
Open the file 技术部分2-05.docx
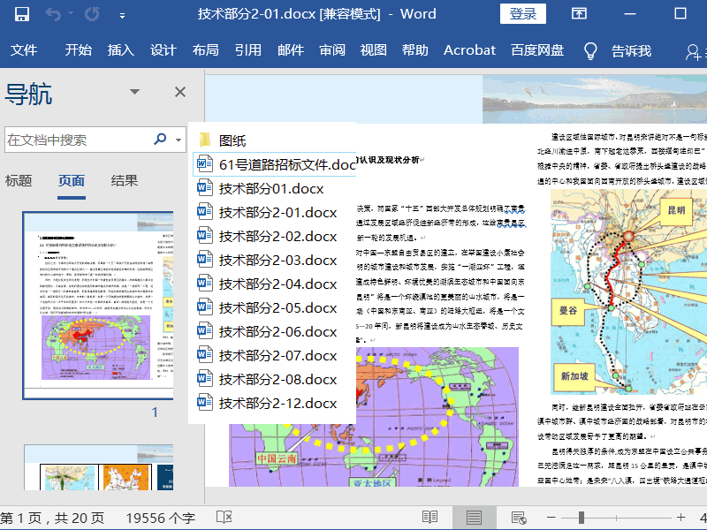pyautogui.click(x=277, y=307)
